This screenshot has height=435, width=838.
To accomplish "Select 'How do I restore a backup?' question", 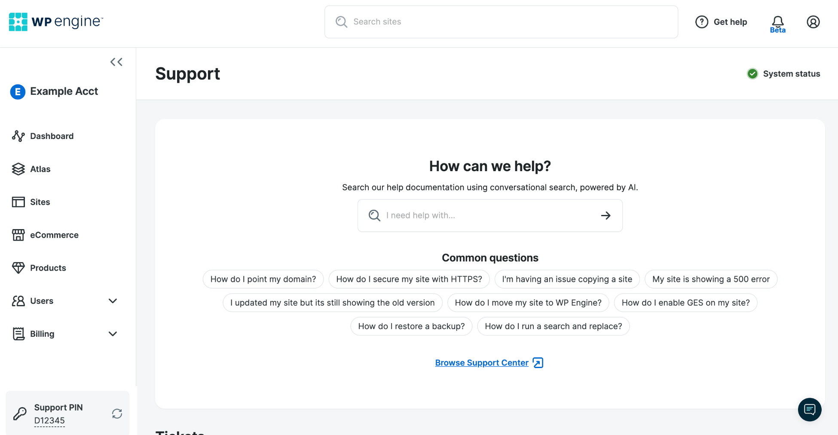I will tap(411, 326).
